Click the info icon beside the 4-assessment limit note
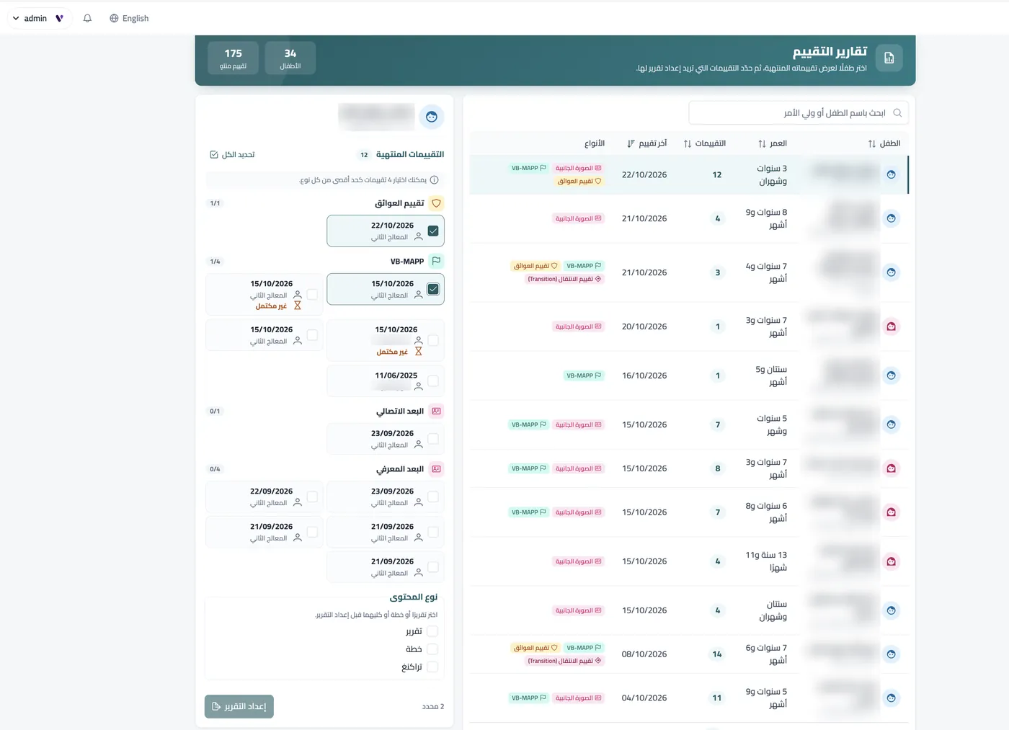Viewport: 1009px width, 730px height. pos(434,180)
